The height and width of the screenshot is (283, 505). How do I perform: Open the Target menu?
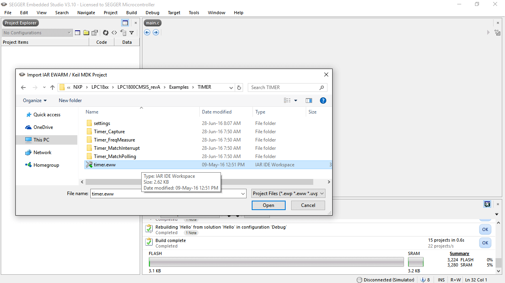click(174, 13)
